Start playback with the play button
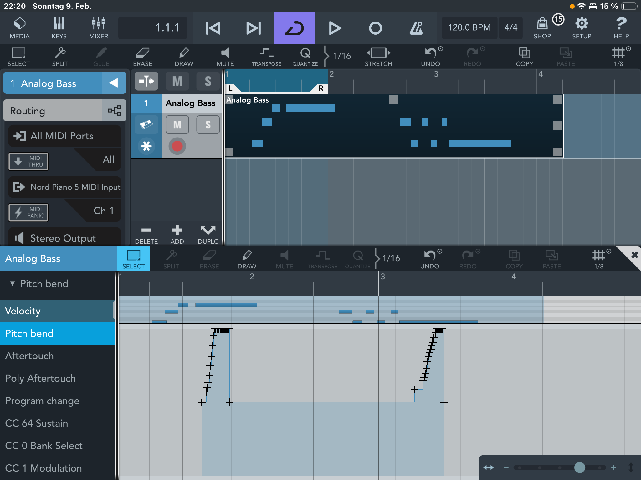The height and width of the screenshot is (480, 641). [335, 28]
